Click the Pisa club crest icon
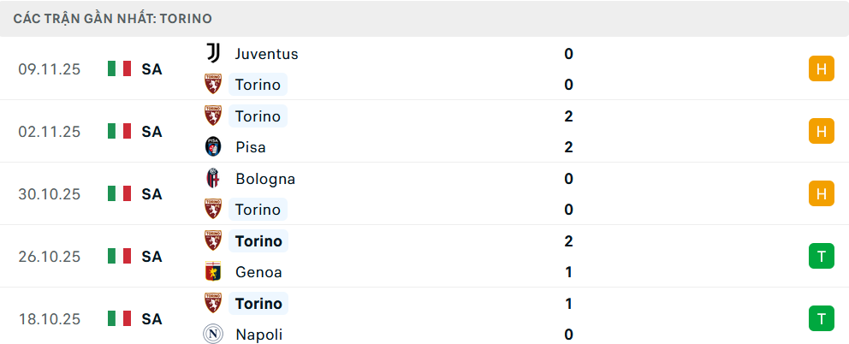849x344 pixels. point(213,147)
